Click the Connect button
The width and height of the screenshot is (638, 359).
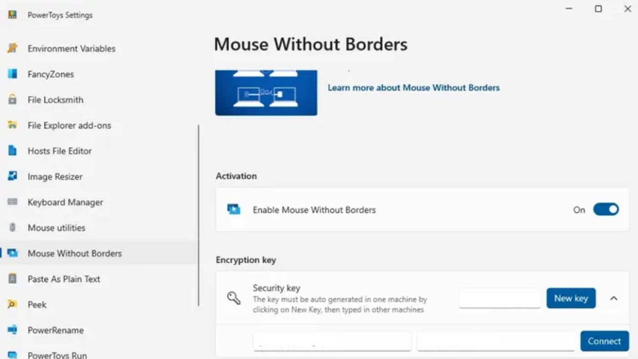[604, 341]
